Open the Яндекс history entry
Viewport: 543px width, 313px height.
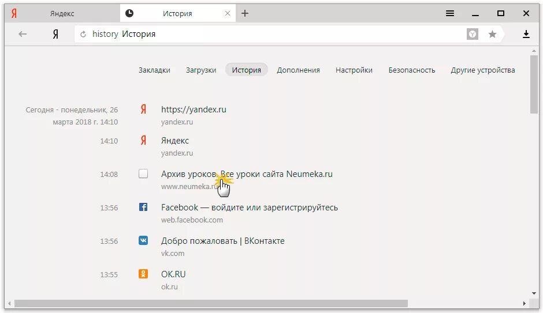[x=175, y=141]
